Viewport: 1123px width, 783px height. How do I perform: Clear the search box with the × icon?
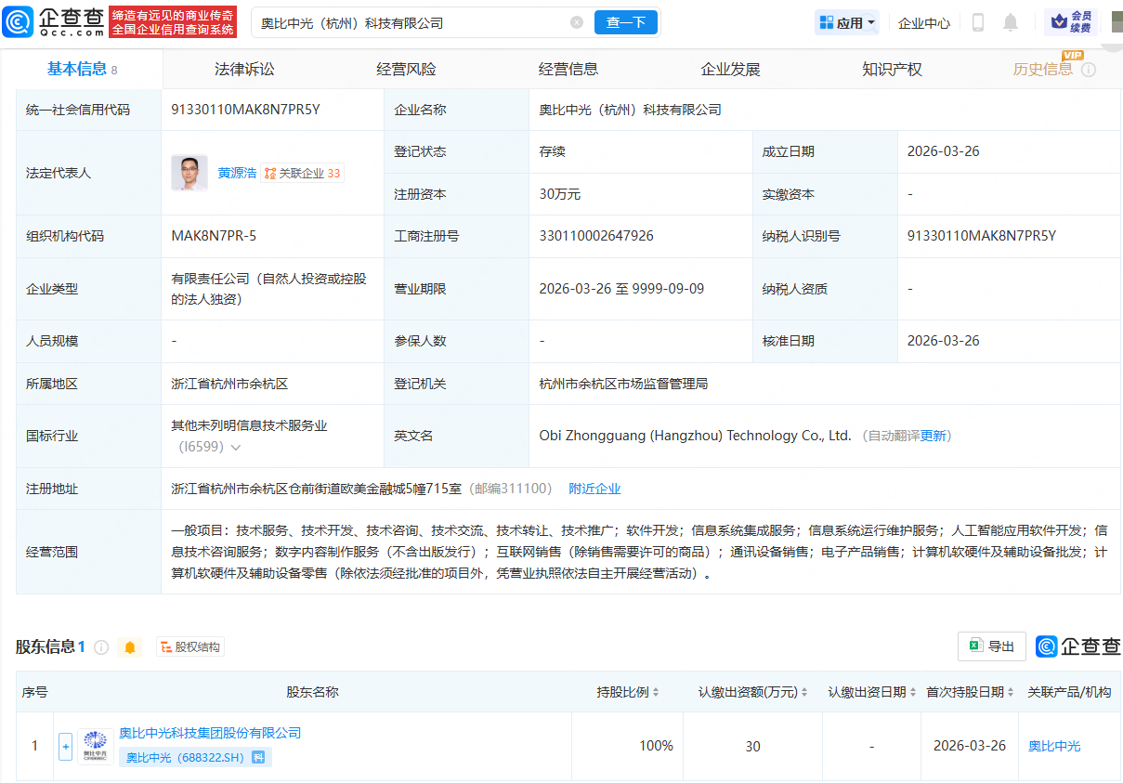coord(578,22)
